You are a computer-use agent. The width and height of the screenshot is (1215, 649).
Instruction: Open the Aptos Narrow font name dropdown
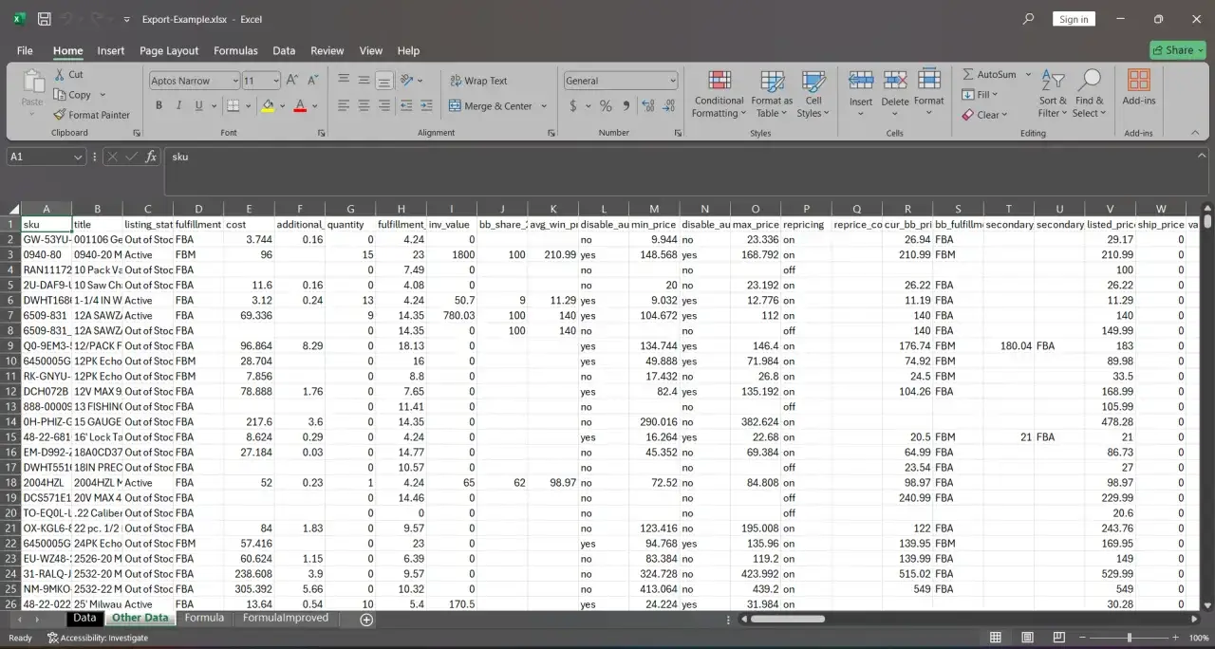pos(234,81)
